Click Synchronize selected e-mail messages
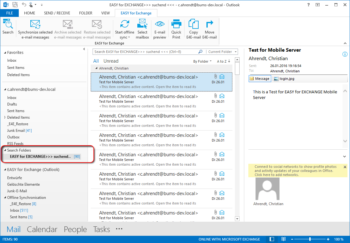350x243 pixels. tap(35, 29)
